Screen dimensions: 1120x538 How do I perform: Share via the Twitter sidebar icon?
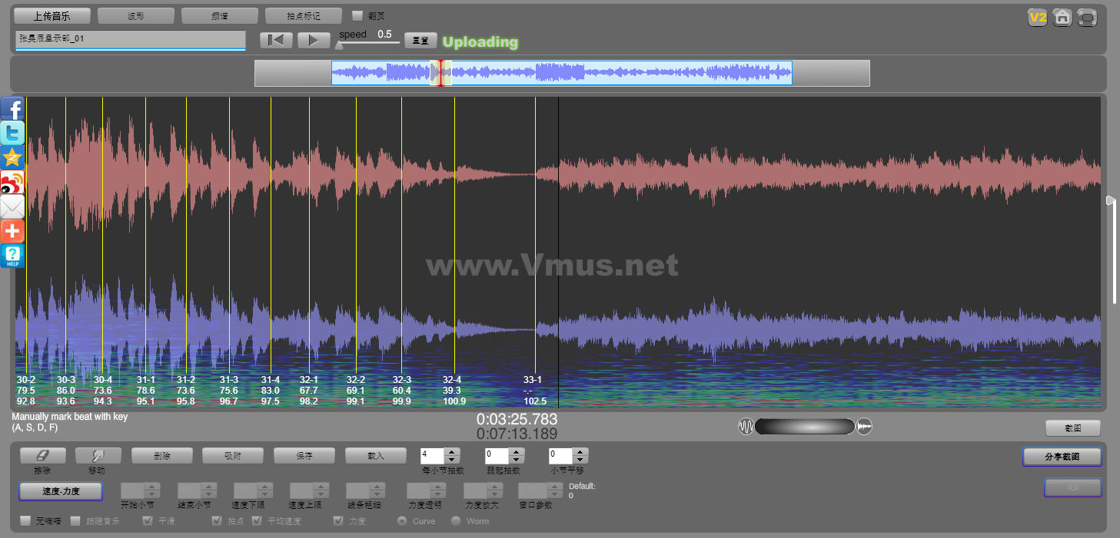[x=12, y=134]
